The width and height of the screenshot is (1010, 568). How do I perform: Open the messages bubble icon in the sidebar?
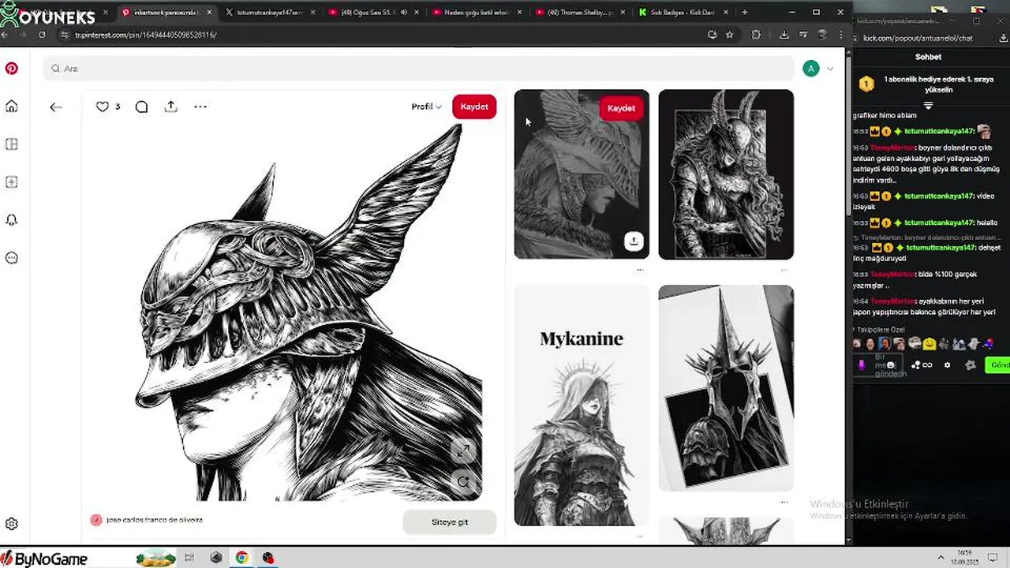pyautogui.click(x=12, y=258)
